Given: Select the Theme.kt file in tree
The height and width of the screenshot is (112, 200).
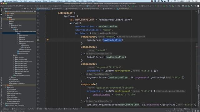Looking at the screenshot, I should pos(26,47).
